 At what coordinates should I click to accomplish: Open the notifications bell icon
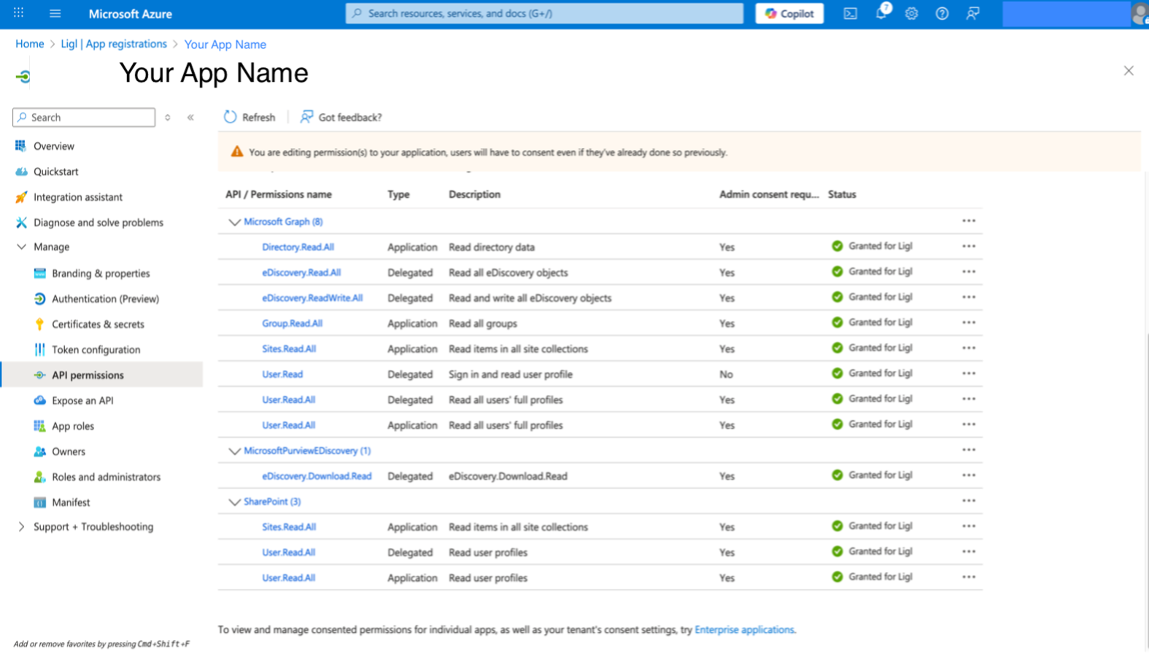tap(881, 12)
